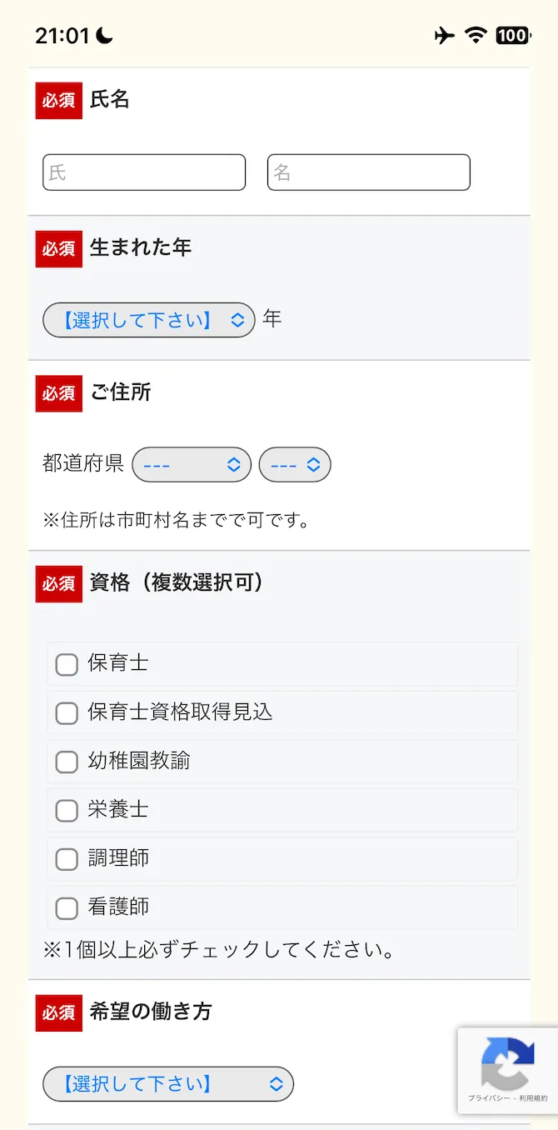Open the 希望の働き方 selection dropdown
The height and width of the screenshot is (1130, 558).
pos(167,1084)
